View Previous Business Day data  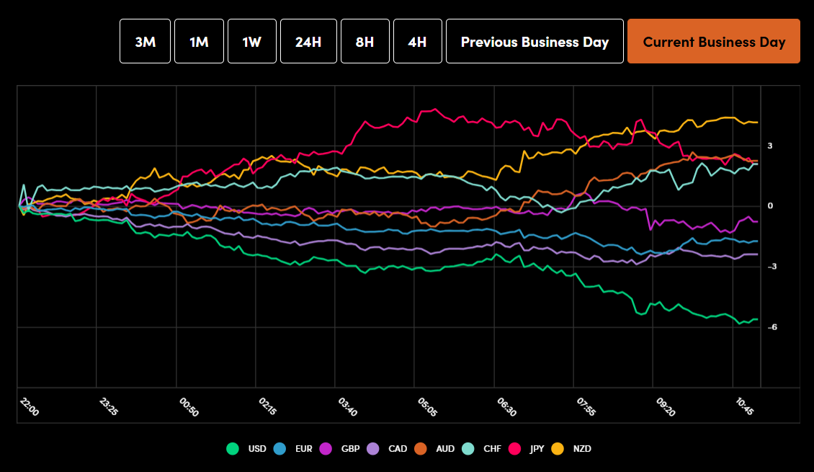[535, 41]
